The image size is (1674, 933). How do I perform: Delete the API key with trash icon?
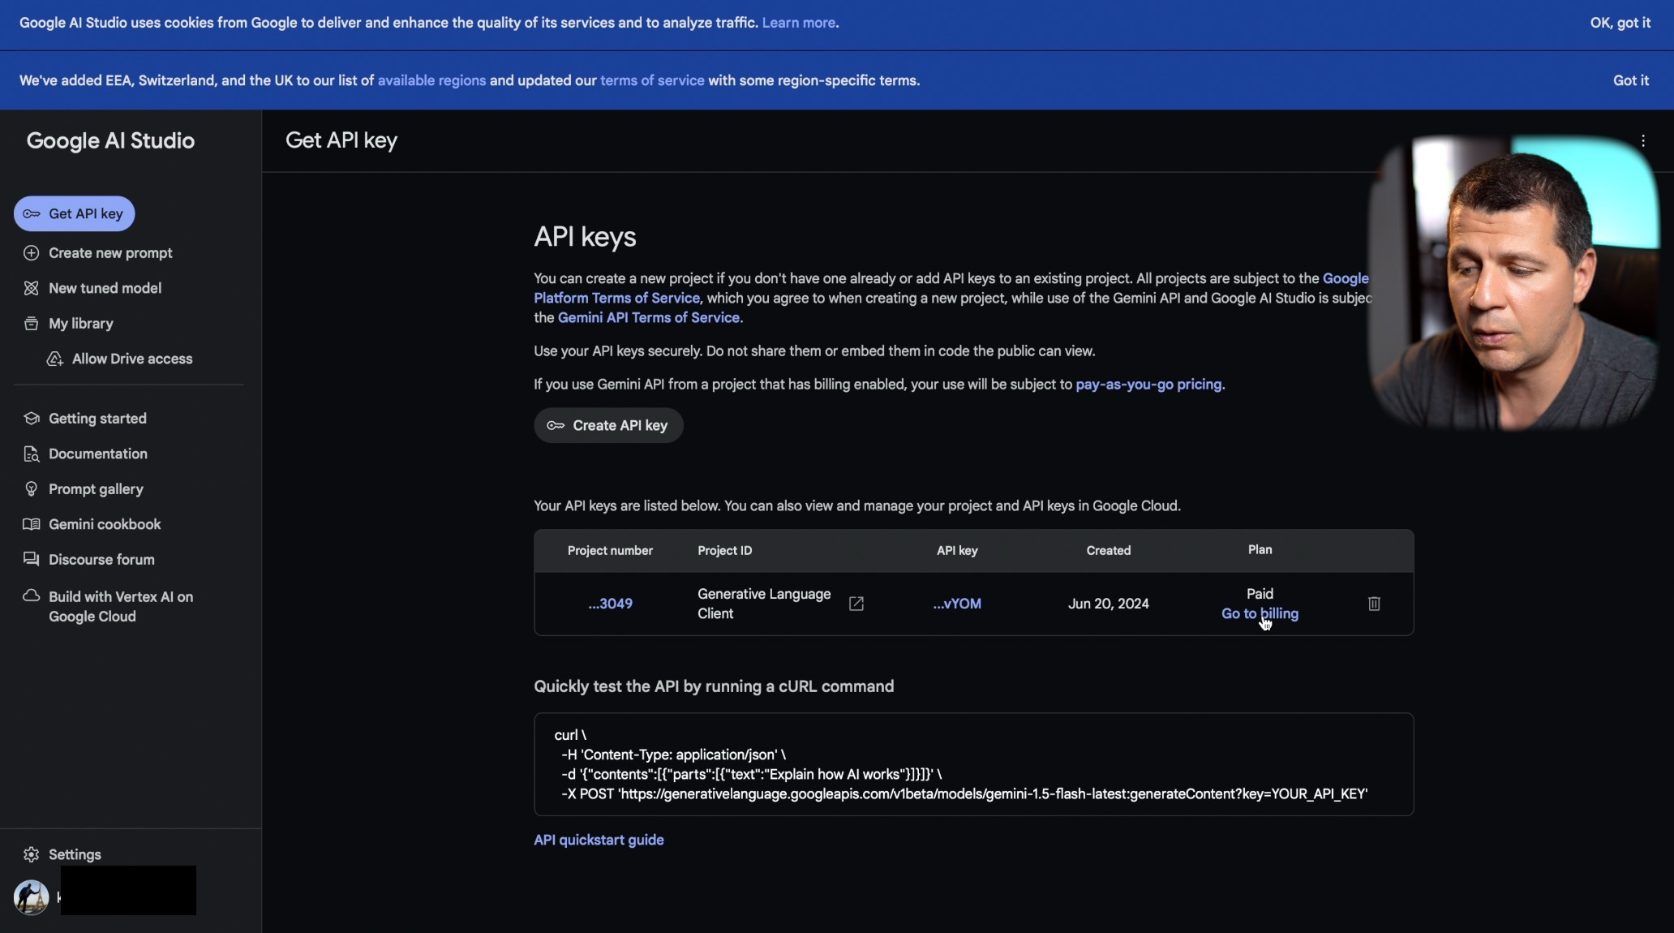pyautogui.click(x=1374, y=604)
